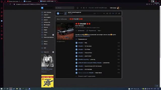Open notifications bell in VK header

point(77,8)
